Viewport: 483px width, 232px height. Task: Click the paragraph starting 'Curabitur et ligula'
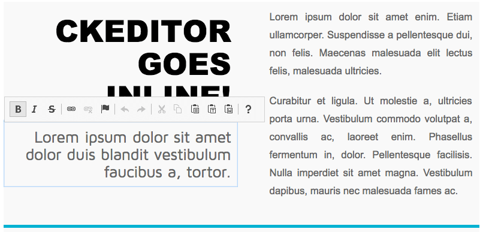(x=370, y=146)
